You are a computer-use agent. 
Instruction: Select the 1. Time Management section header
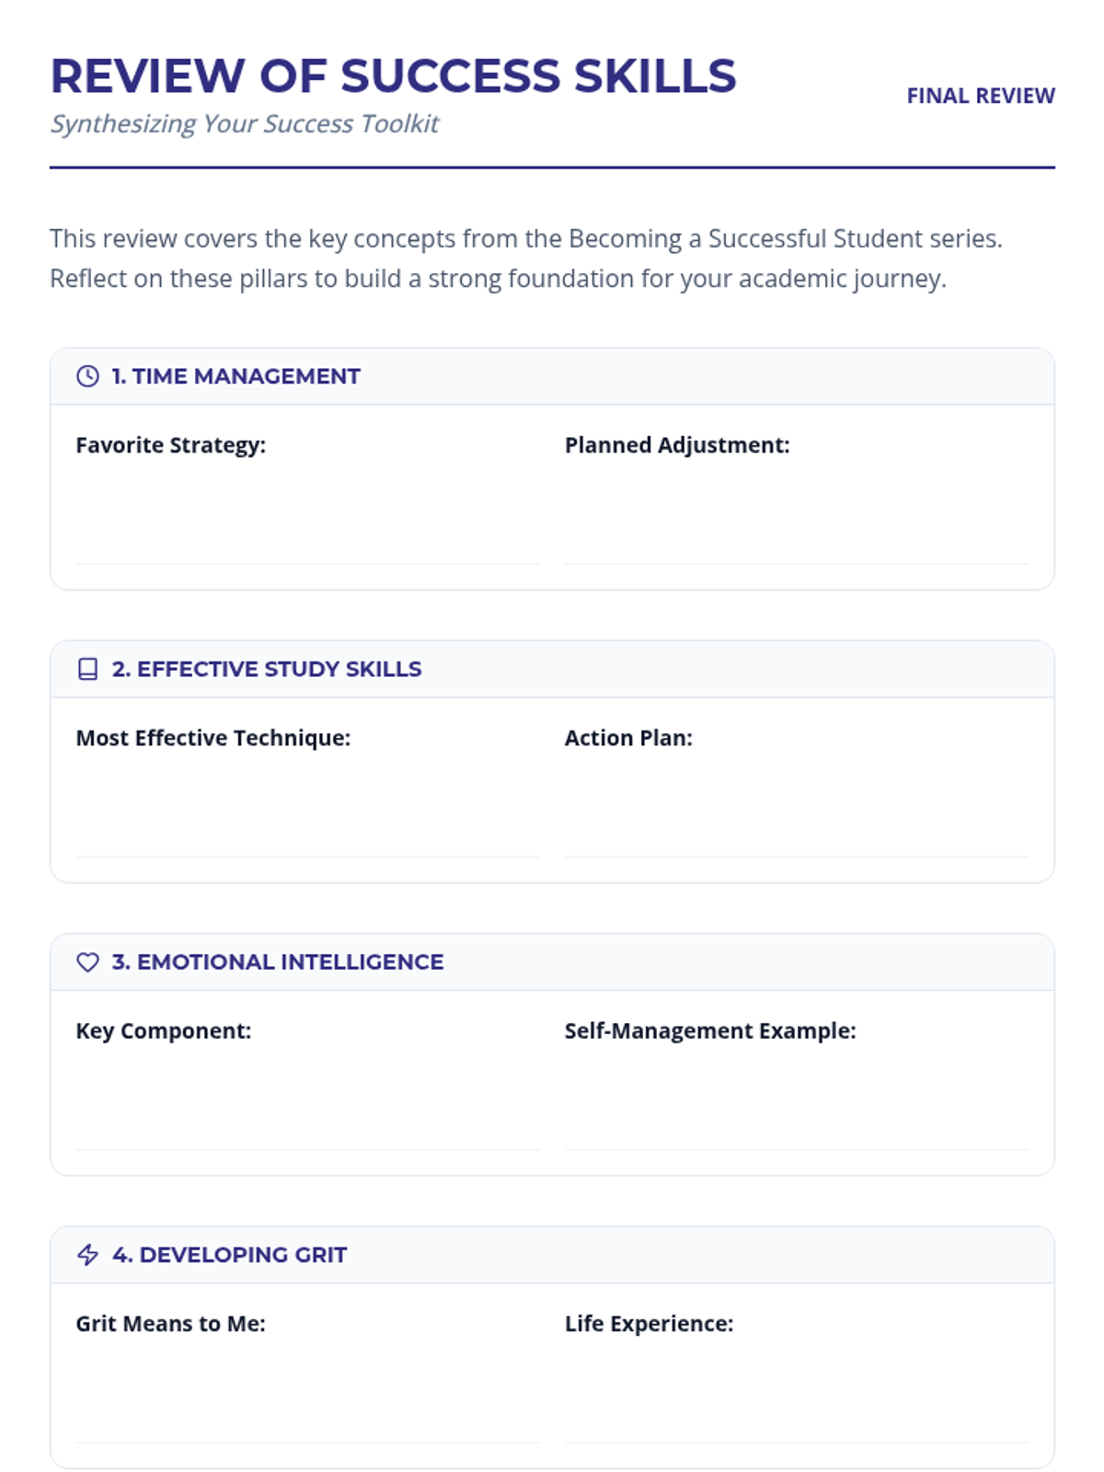coord(236,376)
